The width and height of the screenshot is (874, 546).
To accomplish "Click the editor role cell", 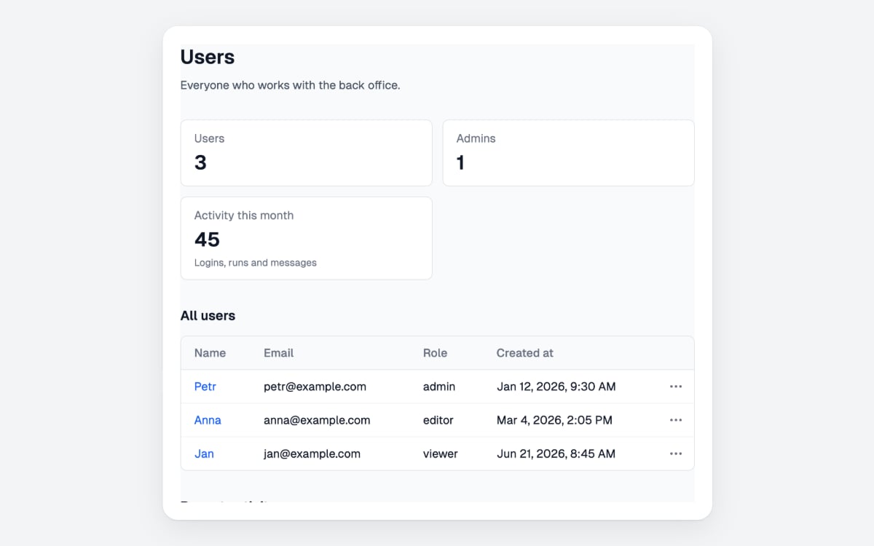I will click(438, 420).
